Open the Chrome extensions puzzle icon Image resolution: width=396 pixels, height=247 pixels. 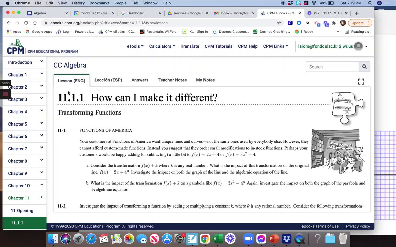click(334, 23)
